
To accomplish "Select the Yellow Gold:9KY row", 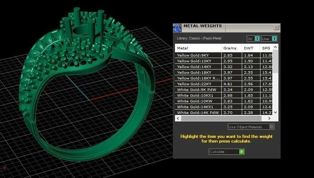I will [224, 55].
